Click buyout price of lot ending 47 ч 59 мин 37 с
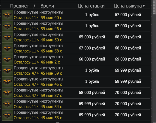Image resolution: width=156 pixels, height=123 pixels. (128, 93)
